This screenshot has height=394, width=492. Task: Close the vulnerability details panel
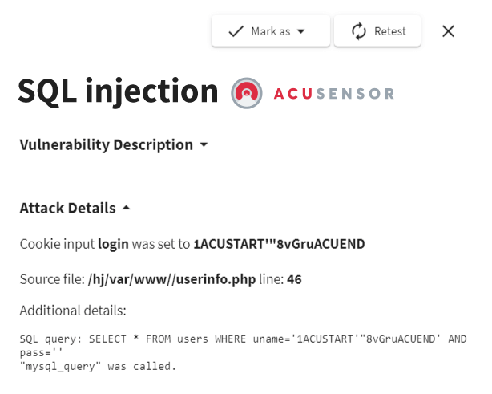(x=448, y=31)
